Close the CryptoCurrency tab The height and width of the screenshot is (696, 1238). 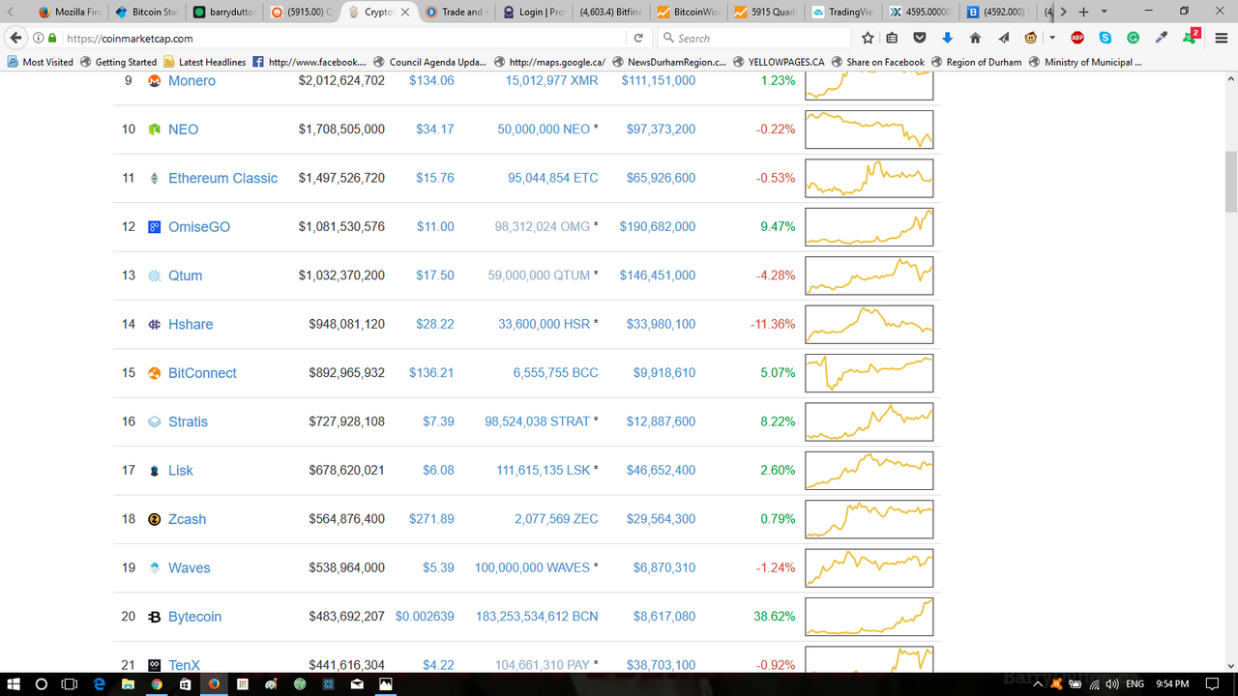(x=405, y=12)
